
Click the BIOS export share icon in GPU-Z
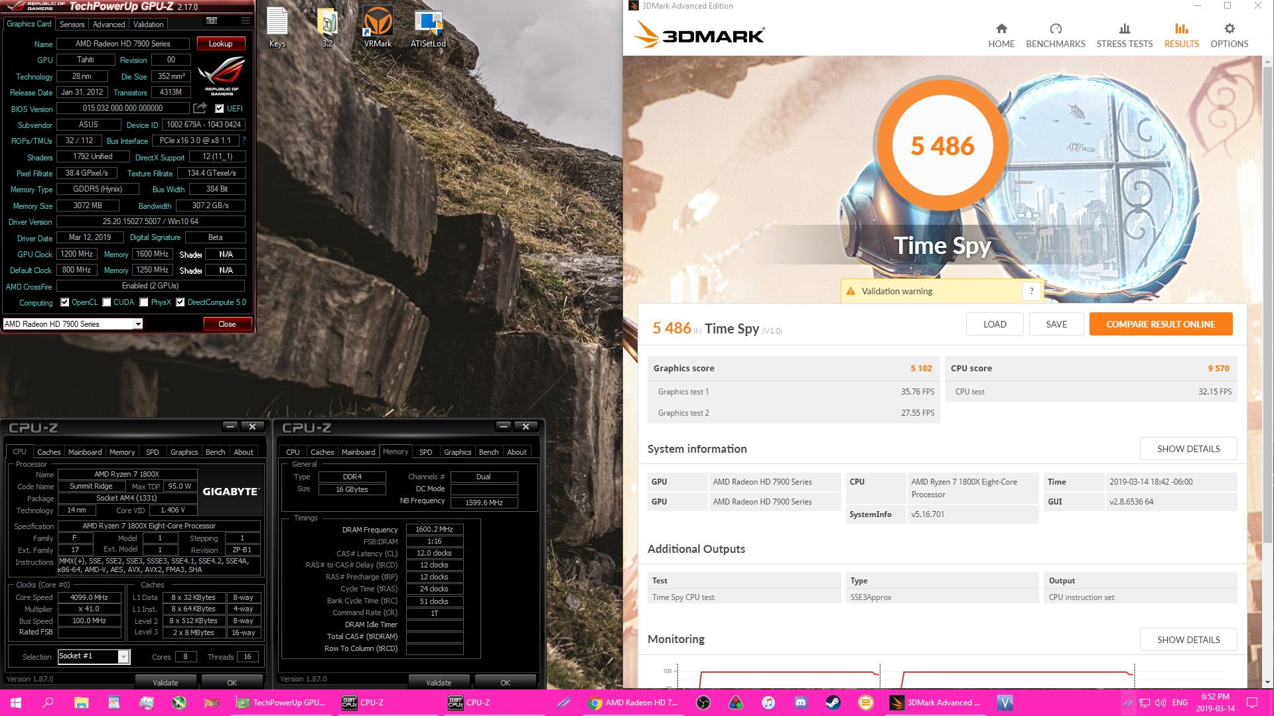click(200, 108)
